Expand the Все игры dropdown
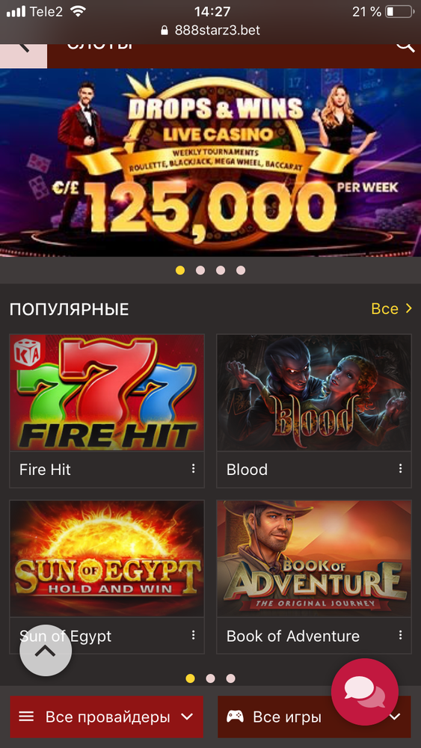 (314, 717)
